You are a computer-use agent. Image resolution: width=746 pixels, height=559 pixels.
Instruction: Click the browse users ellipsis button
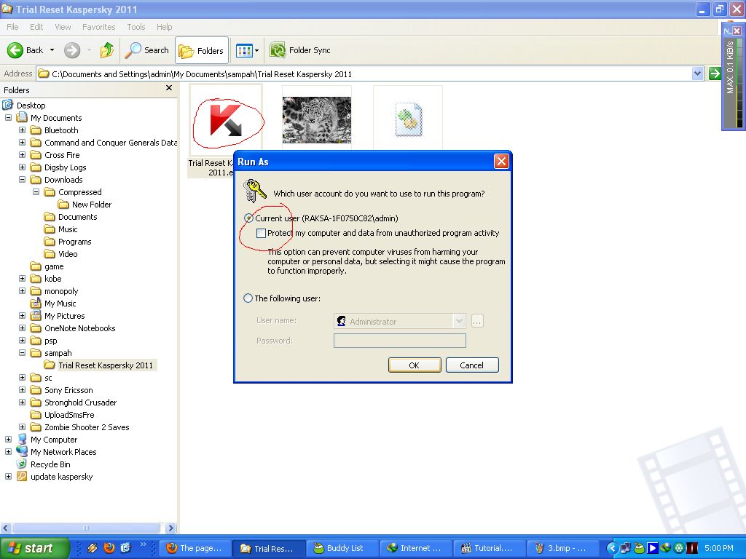[x=477, y=321]
